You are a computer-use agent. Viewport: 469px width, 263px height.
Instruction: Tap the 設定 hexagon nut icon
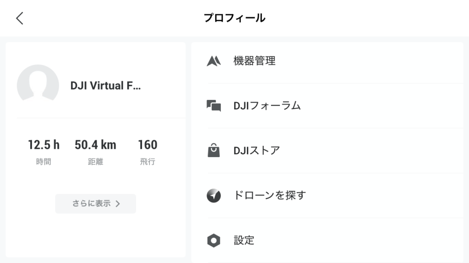(x=214, y=240)
